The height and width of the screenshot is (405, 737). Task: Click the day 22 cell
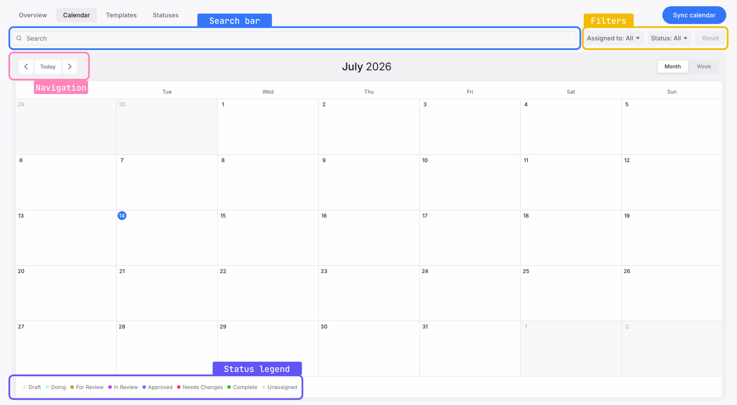(268, 293)
